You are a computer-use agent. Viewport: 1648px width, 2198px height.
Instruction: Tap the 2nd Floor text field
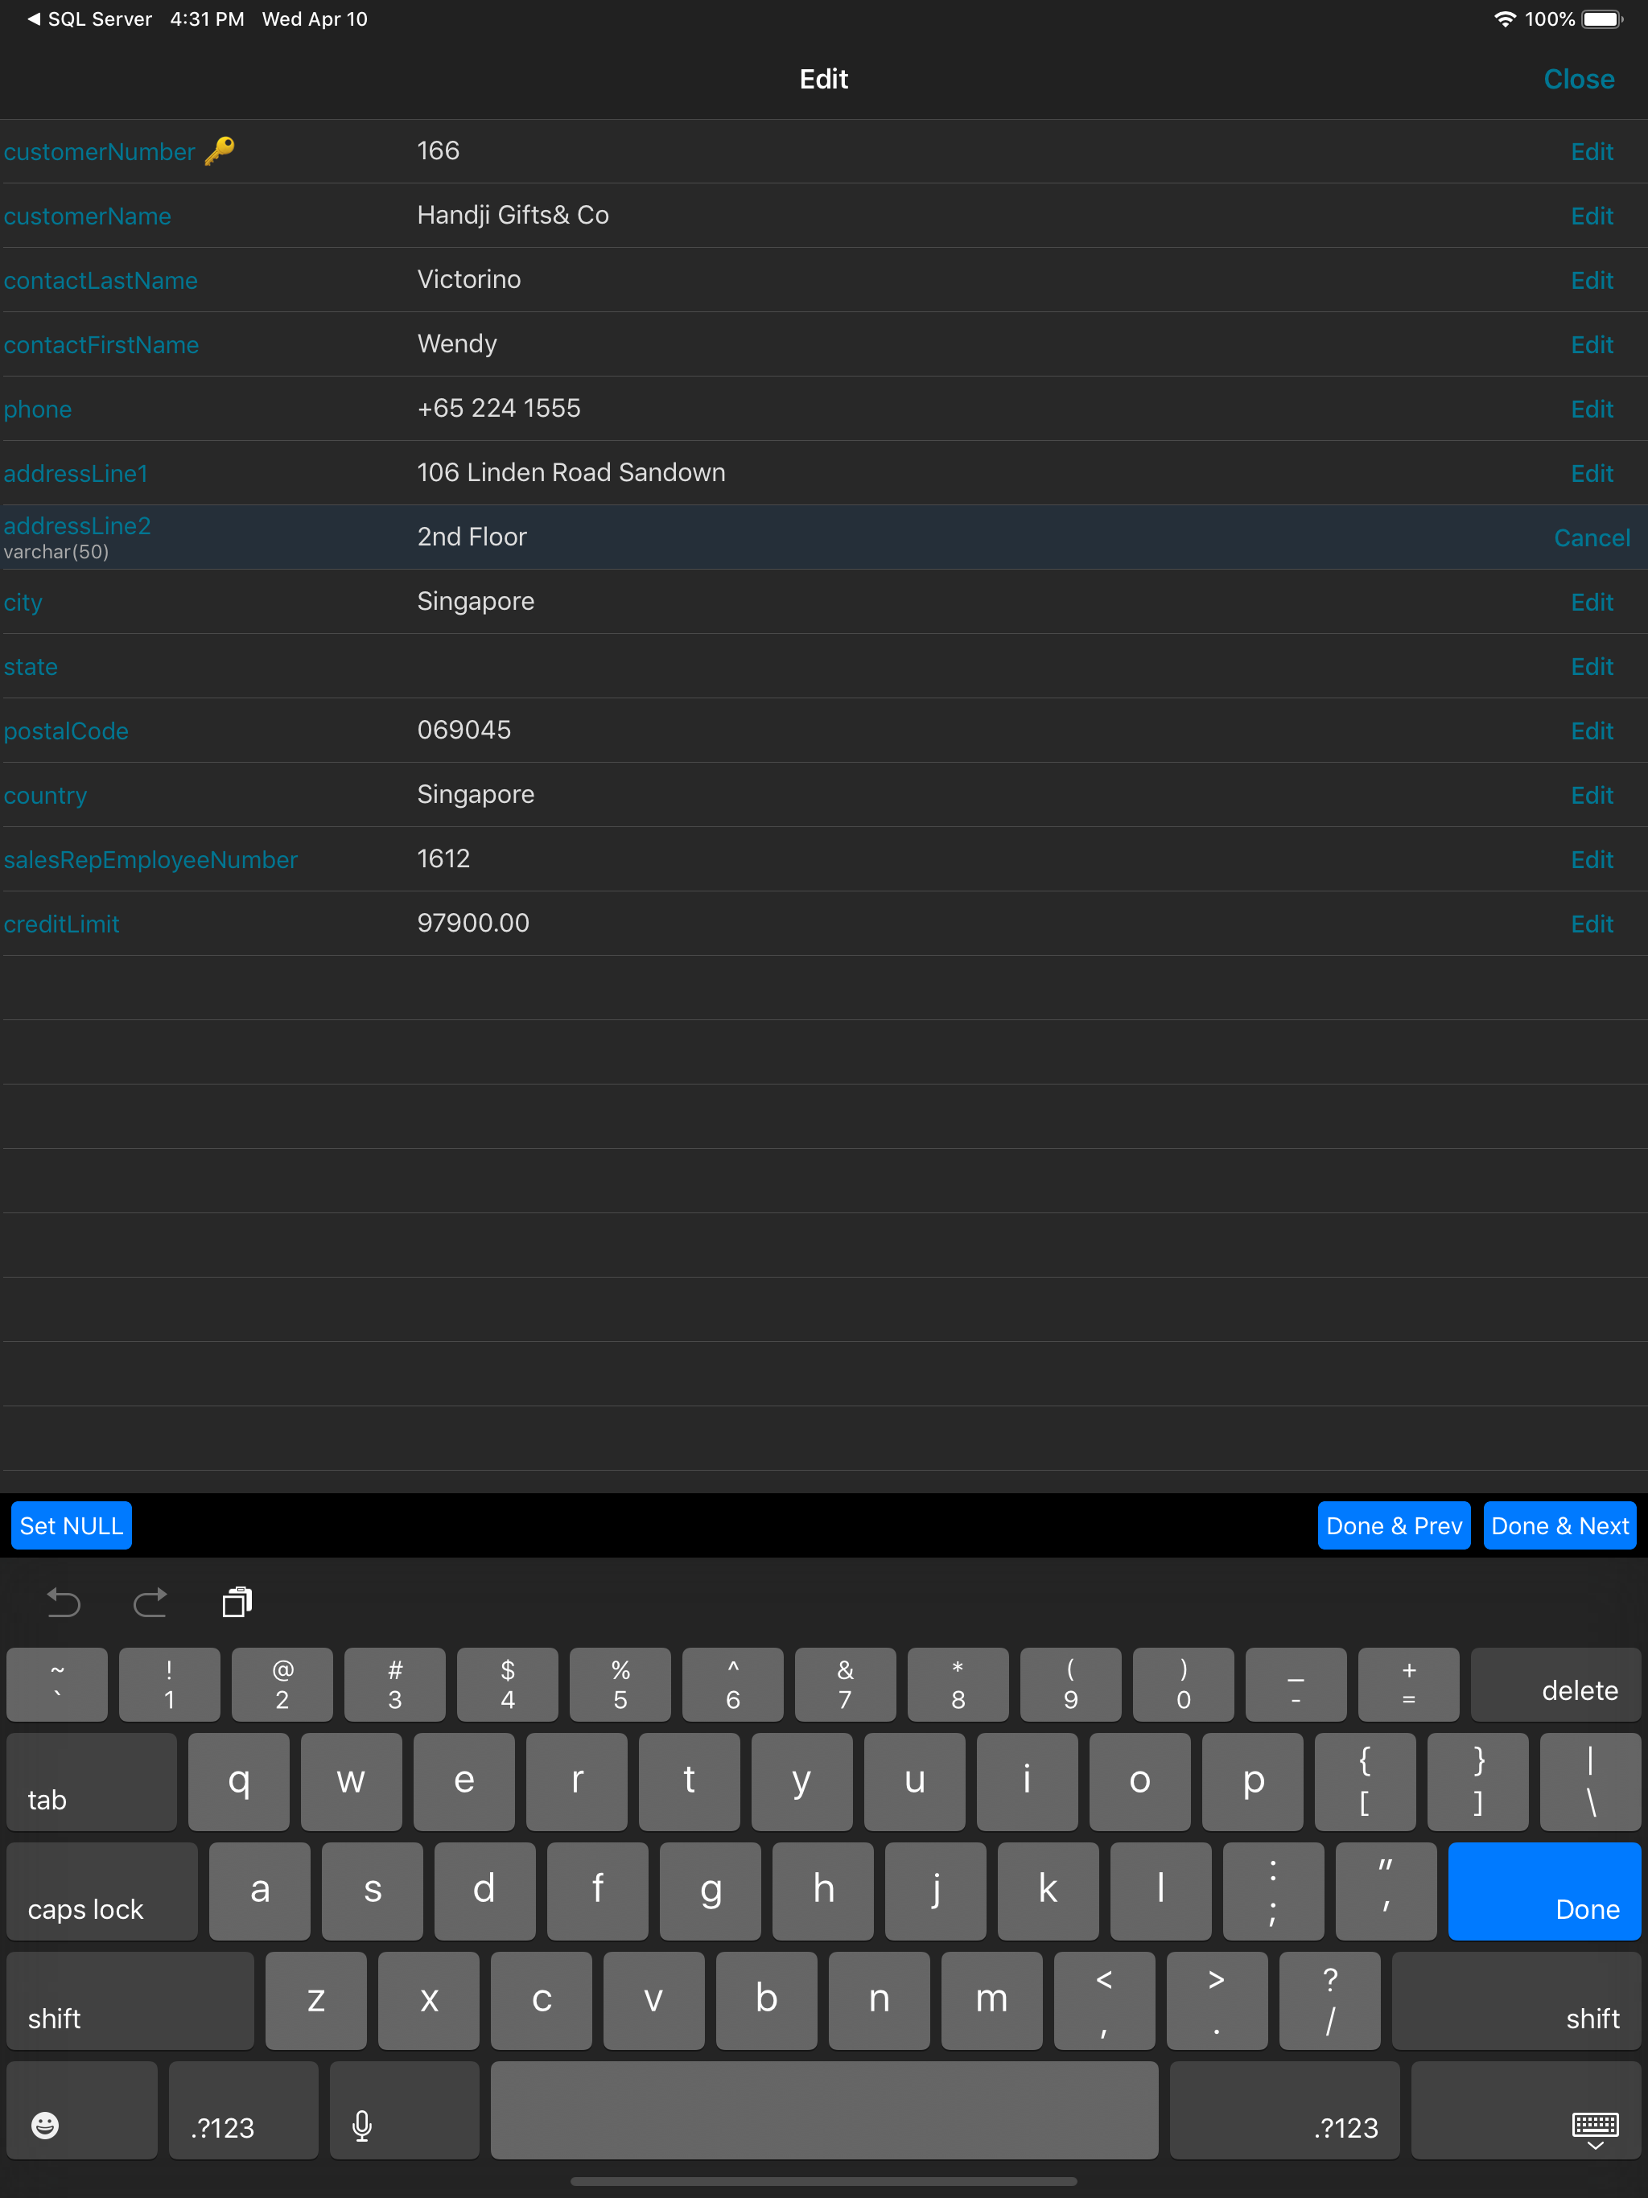click(472, 537)
